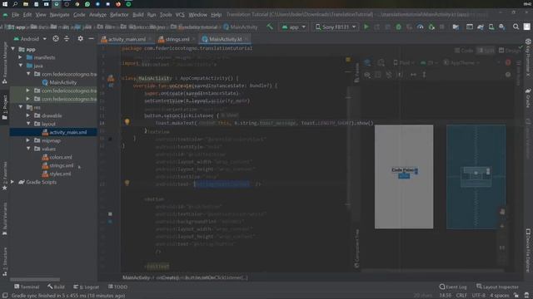Collapse the java folder arrow
Screen dimensions: 533x299
(x=20, y=66)
